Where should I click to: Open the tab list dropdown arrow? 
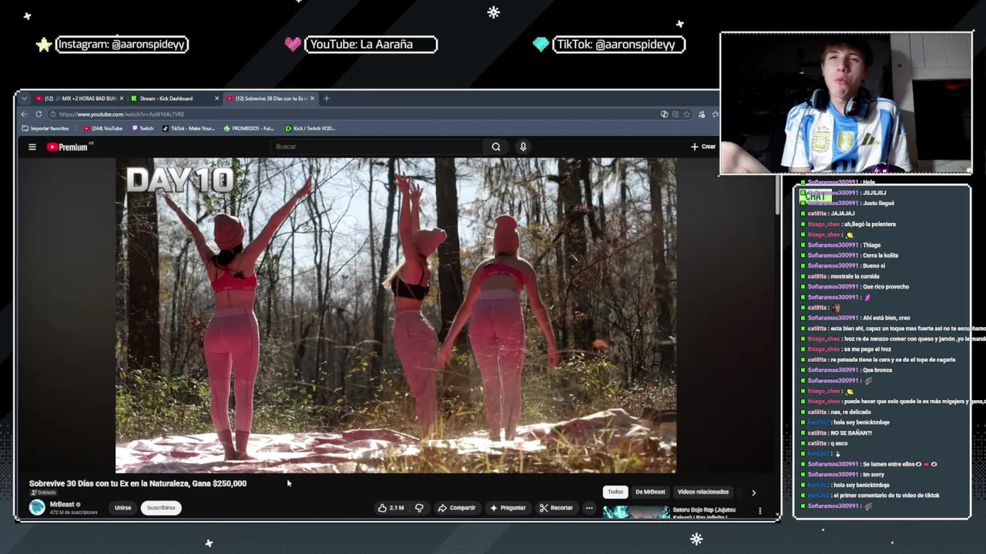(24, 98)
